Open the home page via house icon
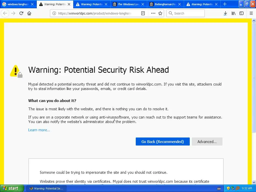This screenshot has width=256, height=192. (x=29, y=13)
